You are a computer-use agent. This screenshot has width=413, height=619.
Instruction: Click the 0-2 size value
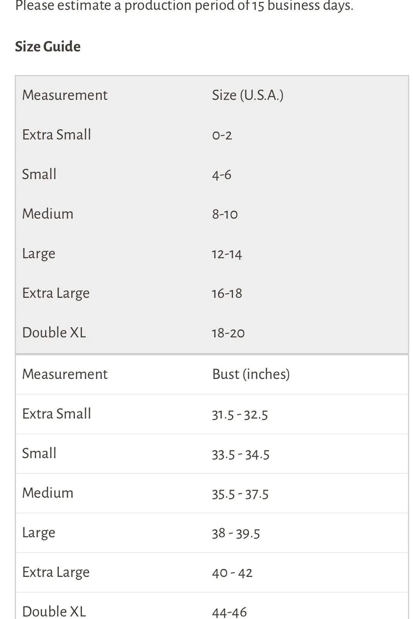pos(222,135)
